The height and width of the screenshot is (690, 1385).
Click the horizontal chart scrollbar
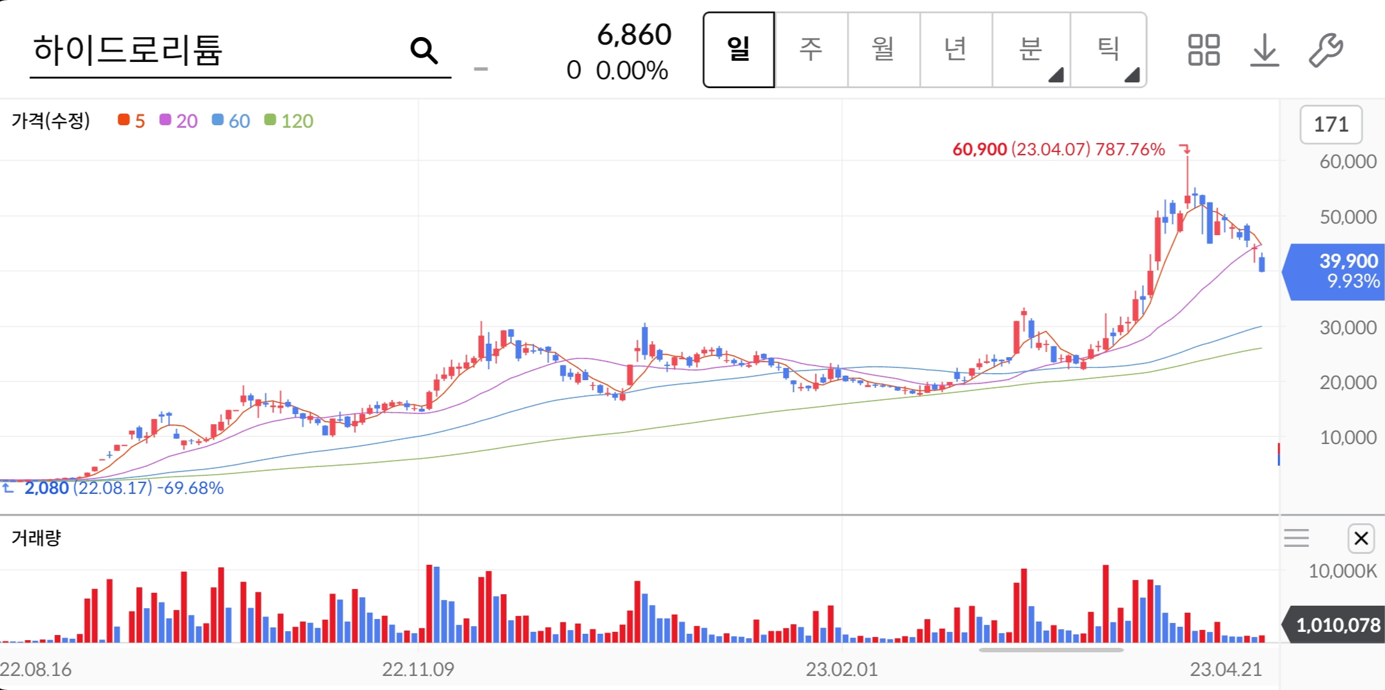(x=1051, y=650)
